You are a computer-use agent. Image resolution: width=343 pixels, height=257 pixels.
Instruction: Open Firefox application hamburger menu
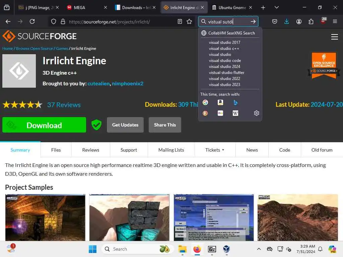(335, 21)
